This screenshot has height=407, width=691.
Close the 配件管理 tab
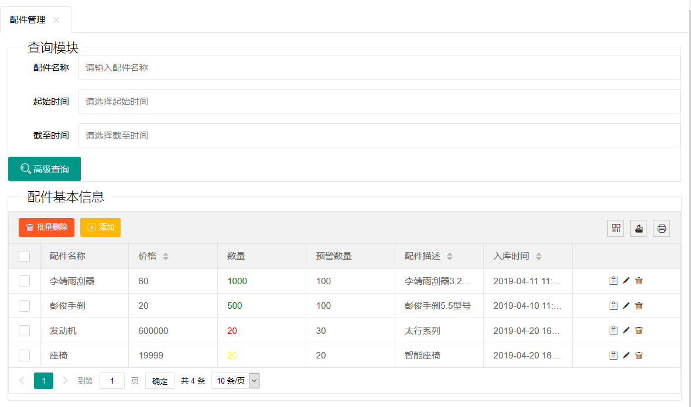56,19
